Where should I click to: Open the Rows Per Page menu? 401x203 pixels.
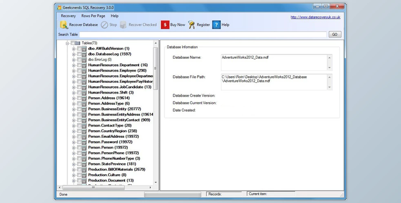[93, 16]
